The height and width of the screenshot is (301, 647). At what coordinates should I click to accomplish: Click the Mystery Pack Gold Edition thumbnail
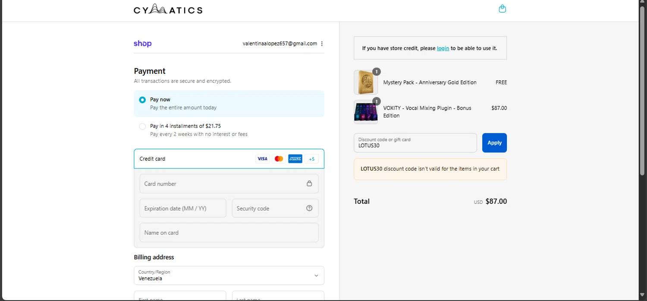click(366, 82)
